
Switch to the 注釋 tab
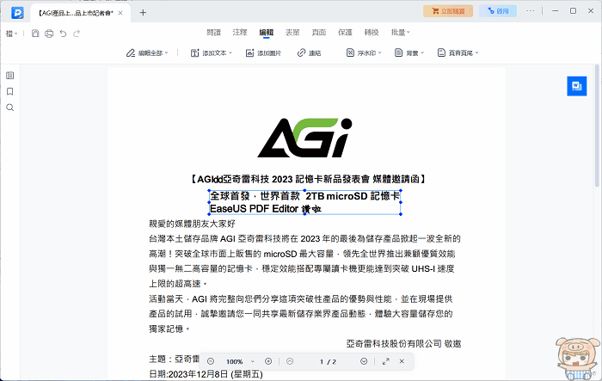240,33
